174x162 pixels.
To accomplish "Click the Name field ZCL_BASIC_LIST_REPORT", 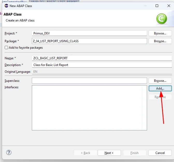I will [102, 58].
